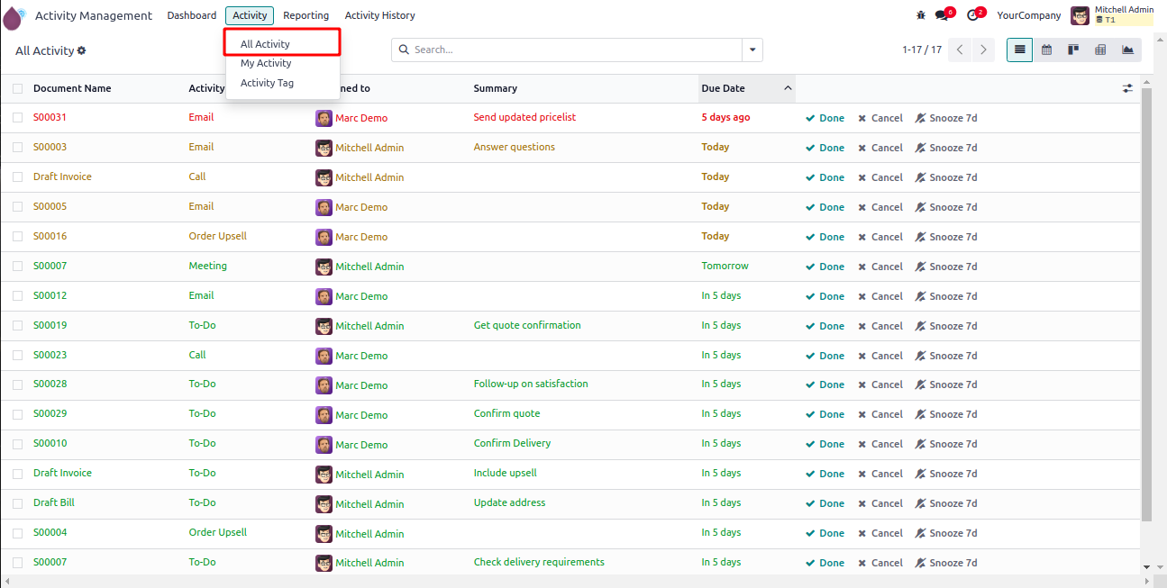Open the Activity top menu
Image resolution: width=1167 pixels, height=588 pixels.
tap(250, 15)
